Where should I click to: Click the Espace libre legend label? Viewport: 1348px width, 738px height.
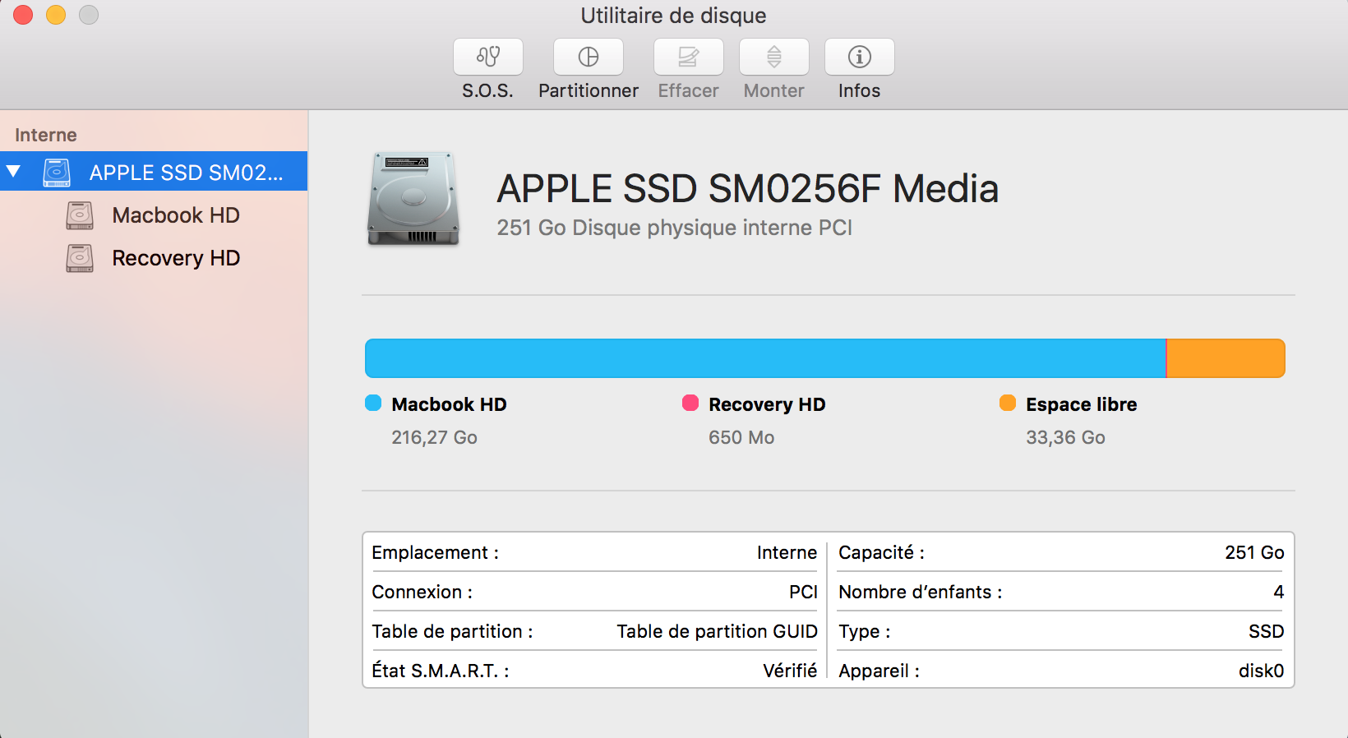1082,404
